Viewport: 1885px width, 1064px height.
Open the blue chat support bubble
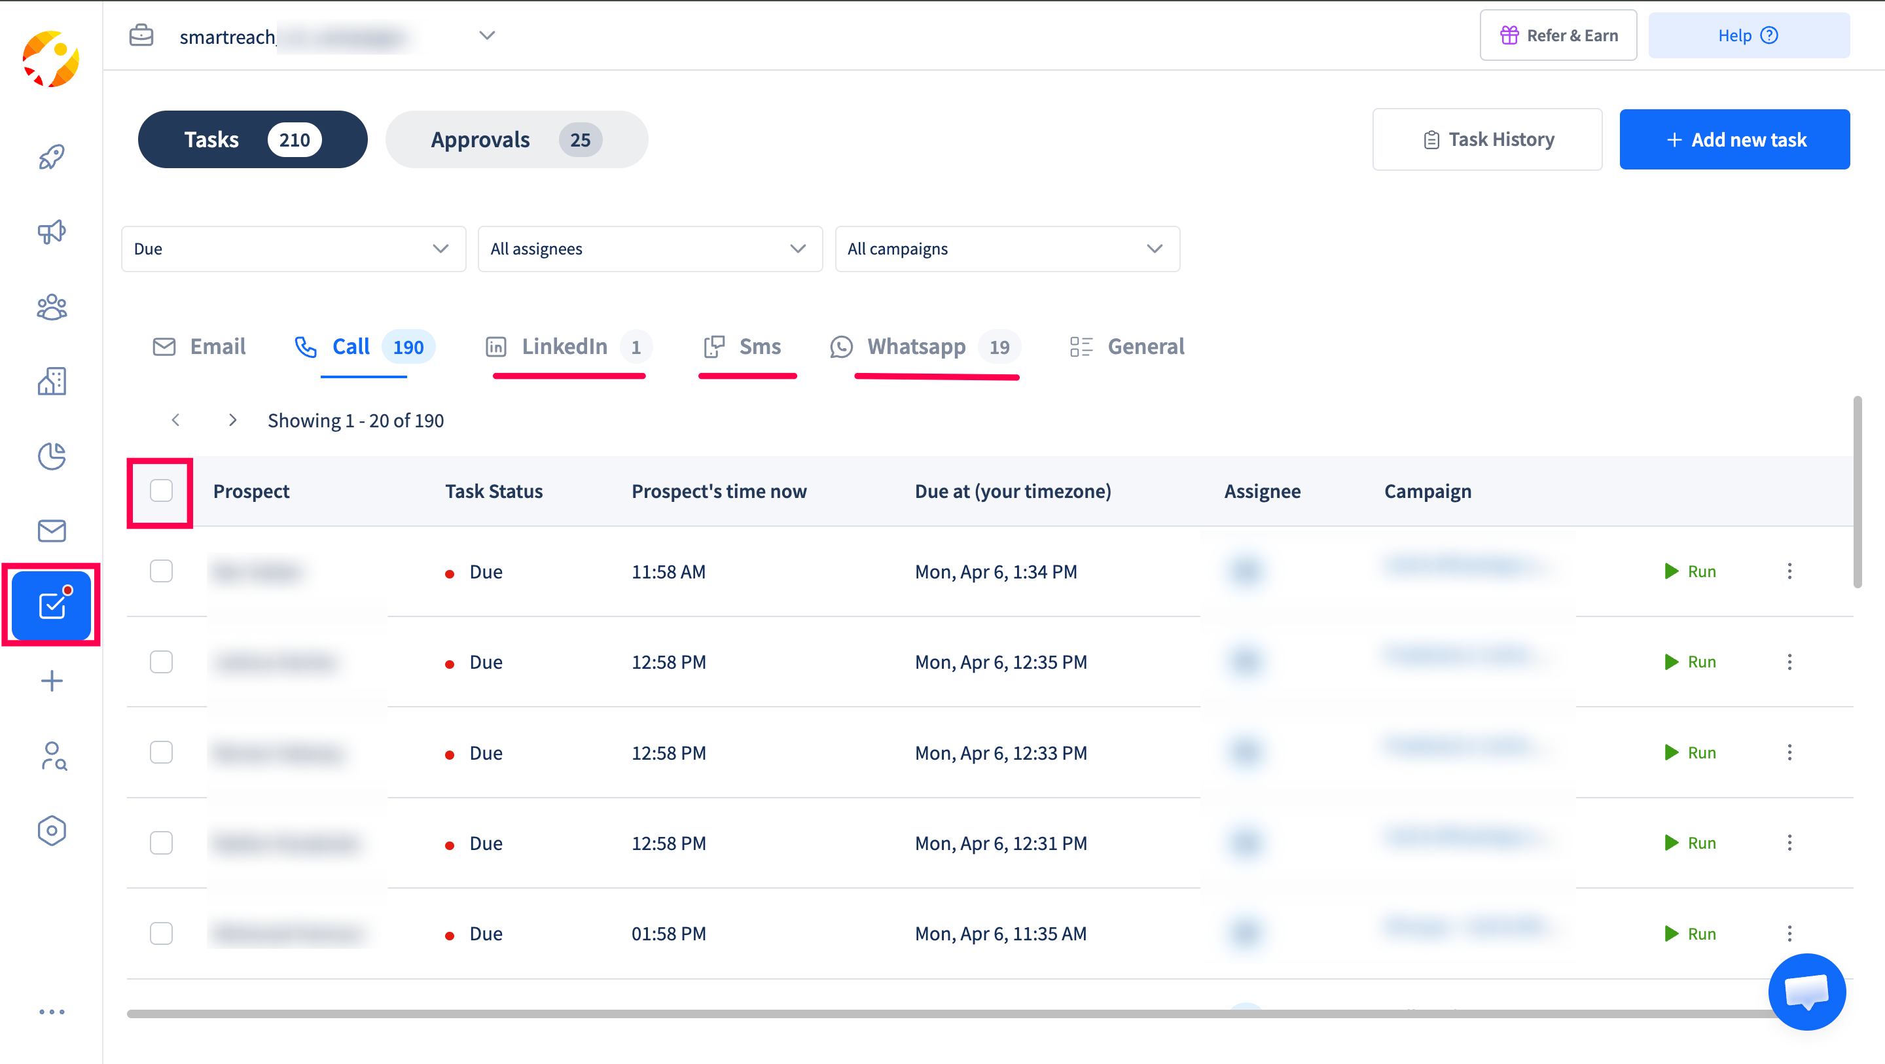pyautogui.click(x=1806, y=991)
